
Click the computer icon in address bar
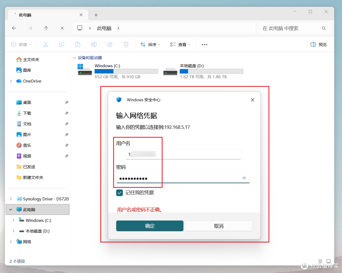(79, 28)
